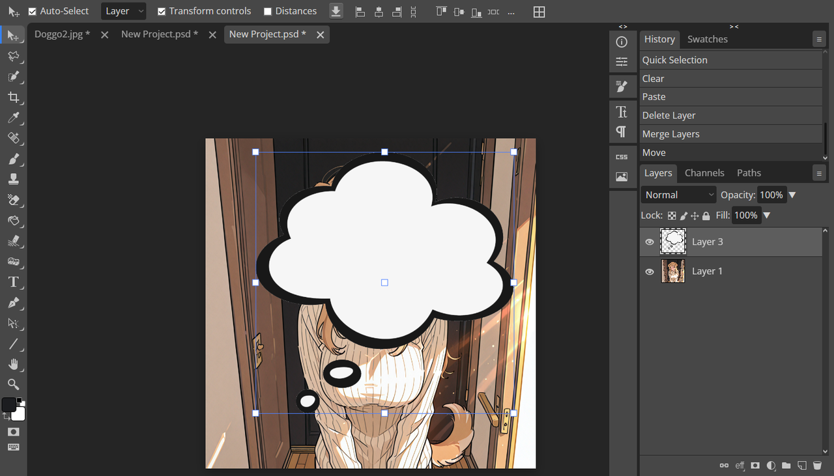Toggle lock position
The width and height of the screenshot is (834, 476).
[695, 216]
